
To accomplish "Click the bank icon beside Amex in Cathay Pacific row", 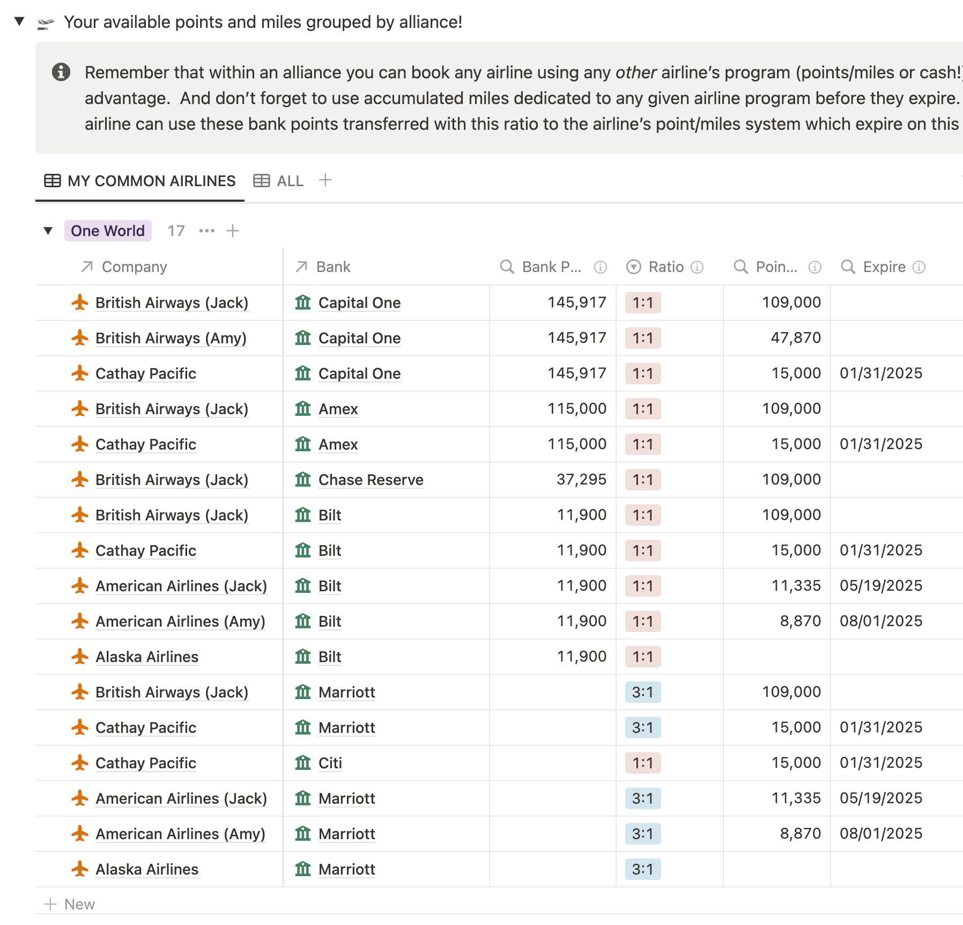I will pyautogui.click(x=303, y=444).
